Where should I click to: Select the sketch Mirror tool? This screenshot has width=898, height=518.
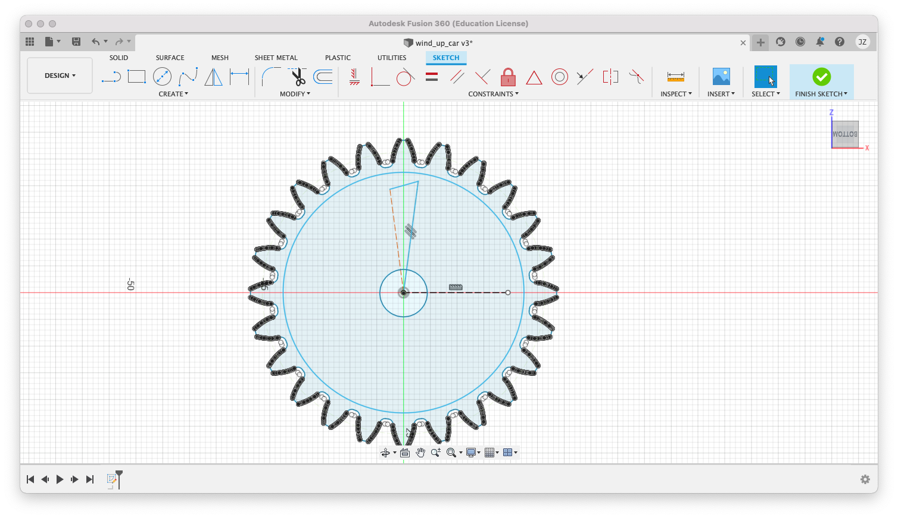click(213, 77)
